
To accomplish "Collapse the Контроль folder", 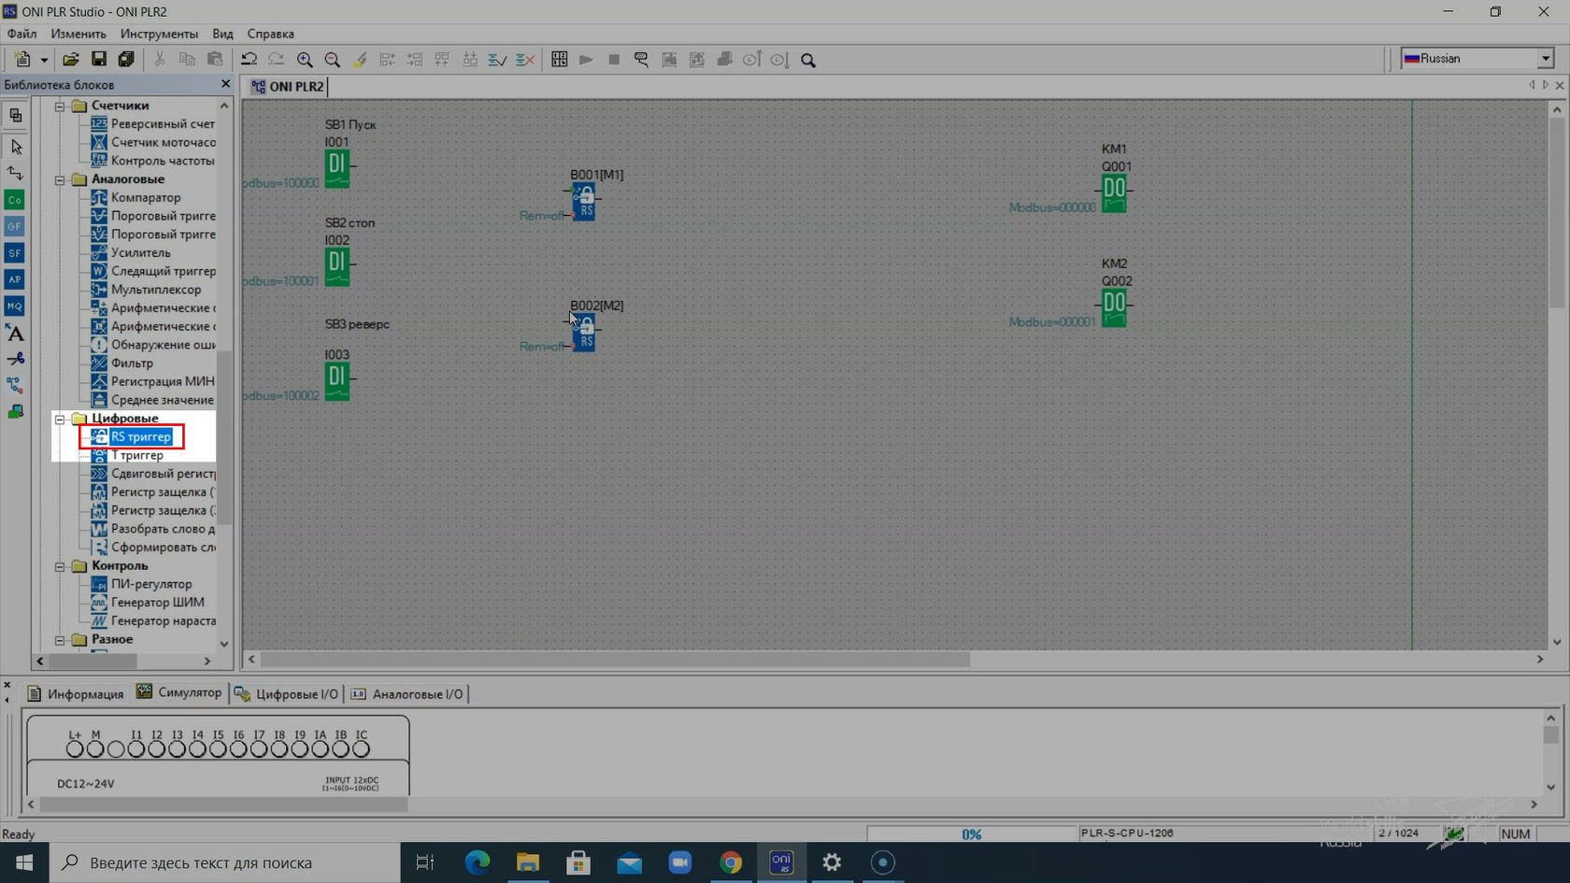I will tap(60, 566).
